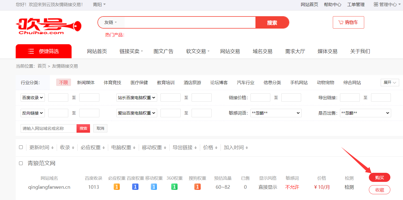
Task: Open the 敏感词语 dropdown
Action: click(276, 113)
